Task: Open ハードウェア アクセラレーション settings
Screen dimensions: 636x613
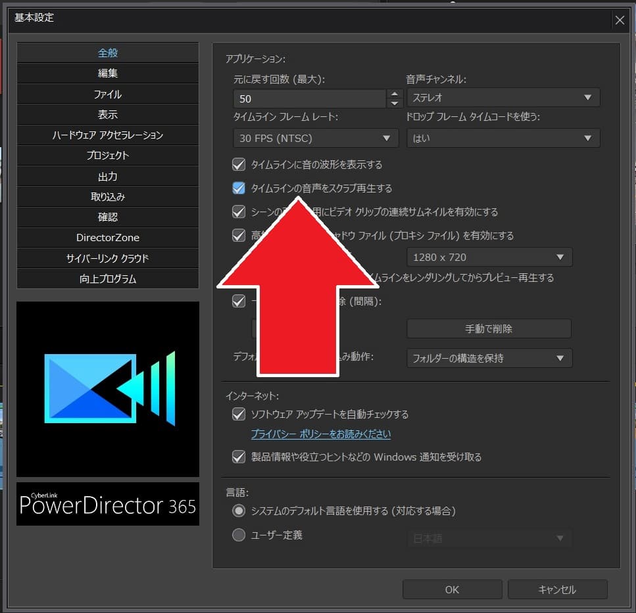Action: (107, 135)
